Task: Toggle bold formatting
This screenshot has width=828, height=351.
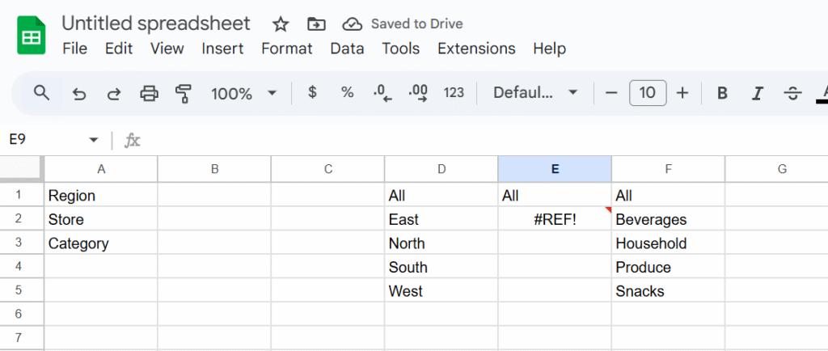Action: pos(722,94)
